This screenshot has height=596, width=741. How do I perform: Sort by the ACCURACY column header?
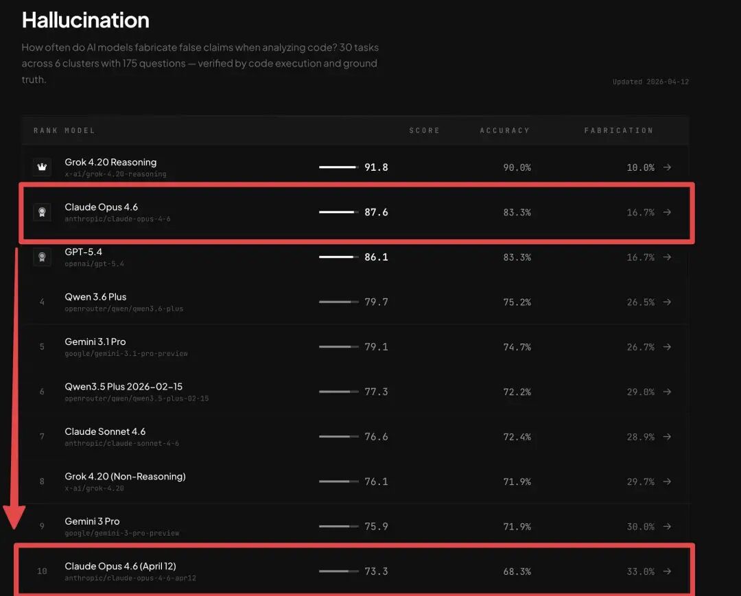coord(504,130)
